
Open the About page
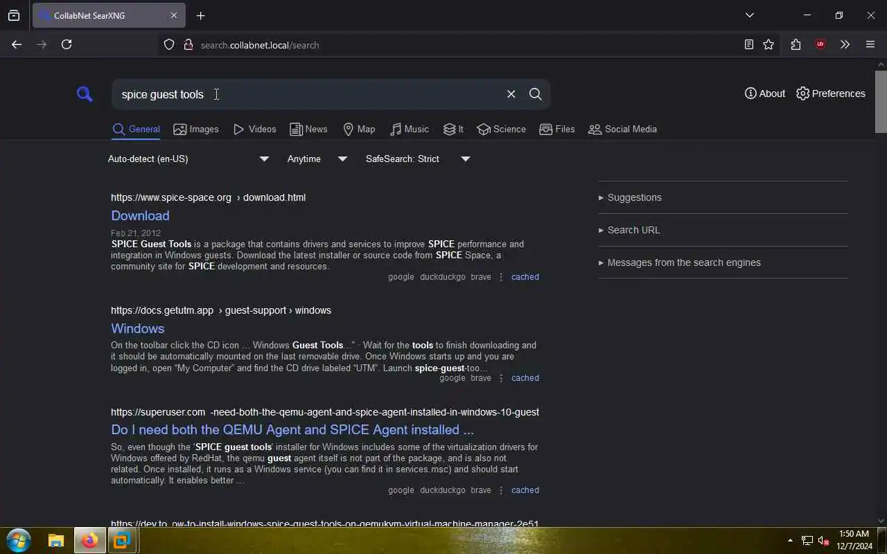[765, 93]
